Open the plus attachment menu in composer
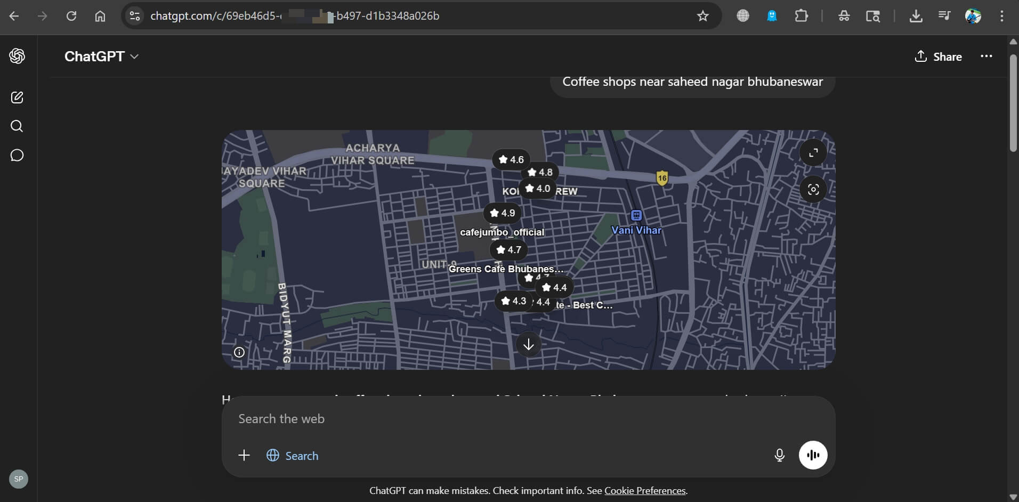Screen dimensions: 1019x502 coord(244,455)
